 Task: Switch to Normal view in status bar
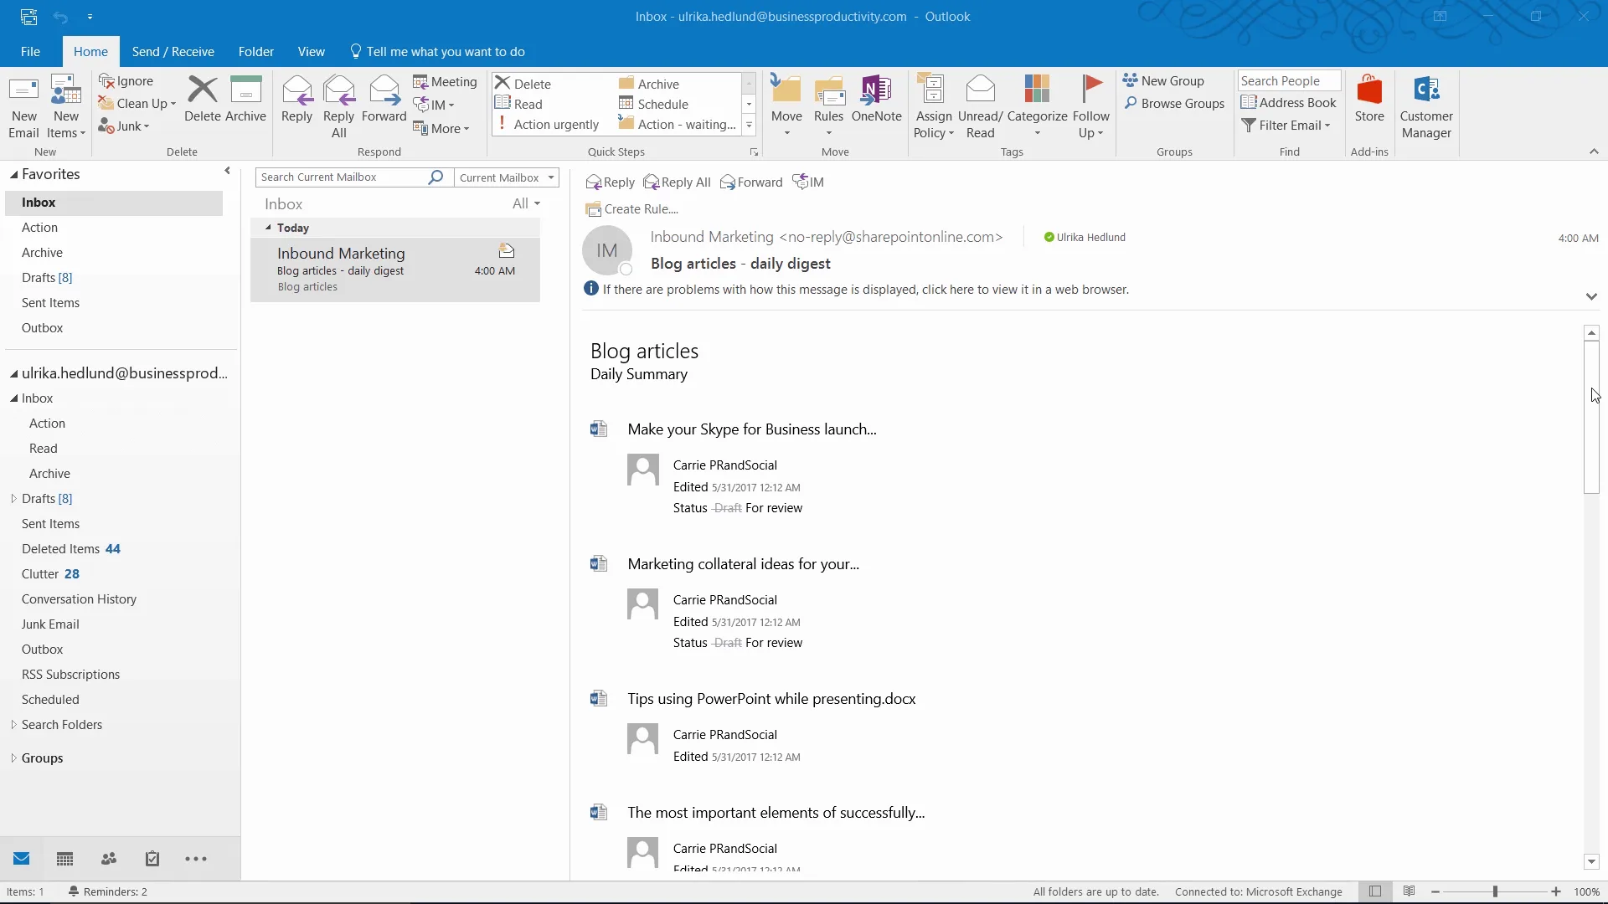click(1375, 892)
